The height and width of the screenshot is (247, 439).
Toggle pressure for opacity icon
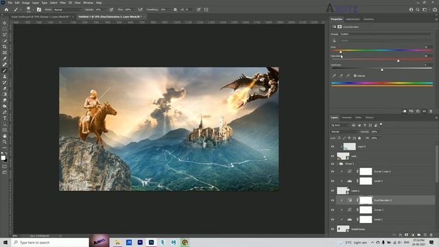point(111,10)
